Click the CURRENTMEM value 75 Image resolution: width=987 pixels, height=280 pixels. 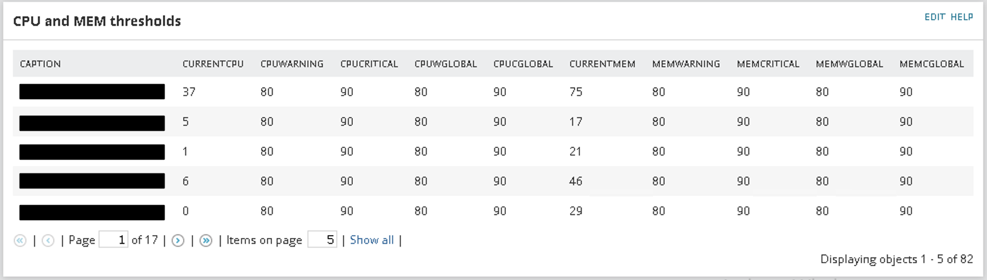pyautogui.click(x=576, y=92)
